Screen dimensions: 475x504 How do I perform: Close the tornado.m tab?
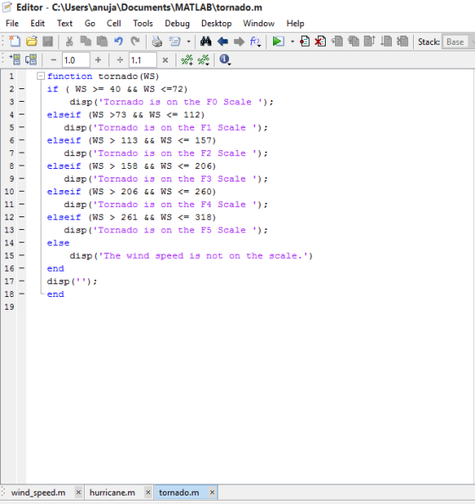click(x=212, y=492)
